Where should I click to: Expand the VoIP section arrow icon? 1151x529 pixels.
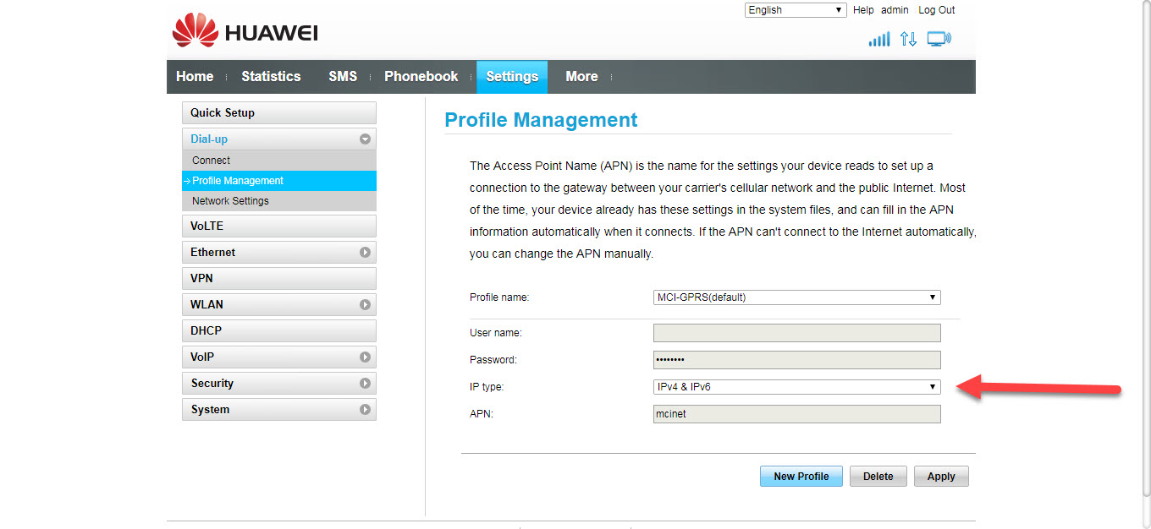365,357
